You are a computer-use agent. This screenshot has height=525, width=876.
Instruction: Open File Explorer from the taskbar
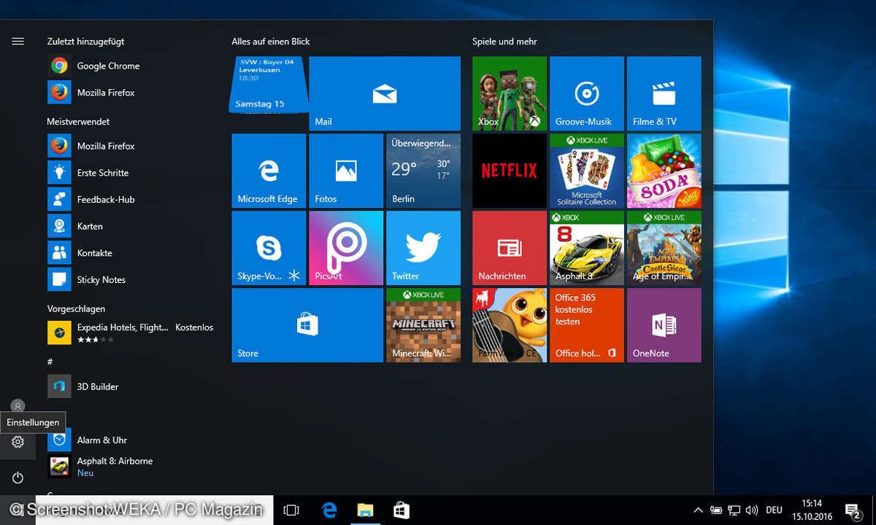(x=365, y=510)
